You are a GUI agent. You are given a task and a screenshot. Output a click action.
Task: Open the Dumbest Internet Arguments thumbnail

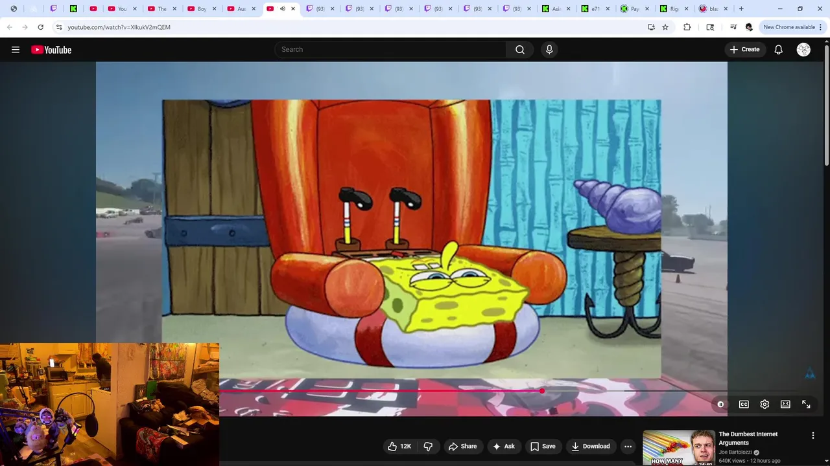click(679, 448)
